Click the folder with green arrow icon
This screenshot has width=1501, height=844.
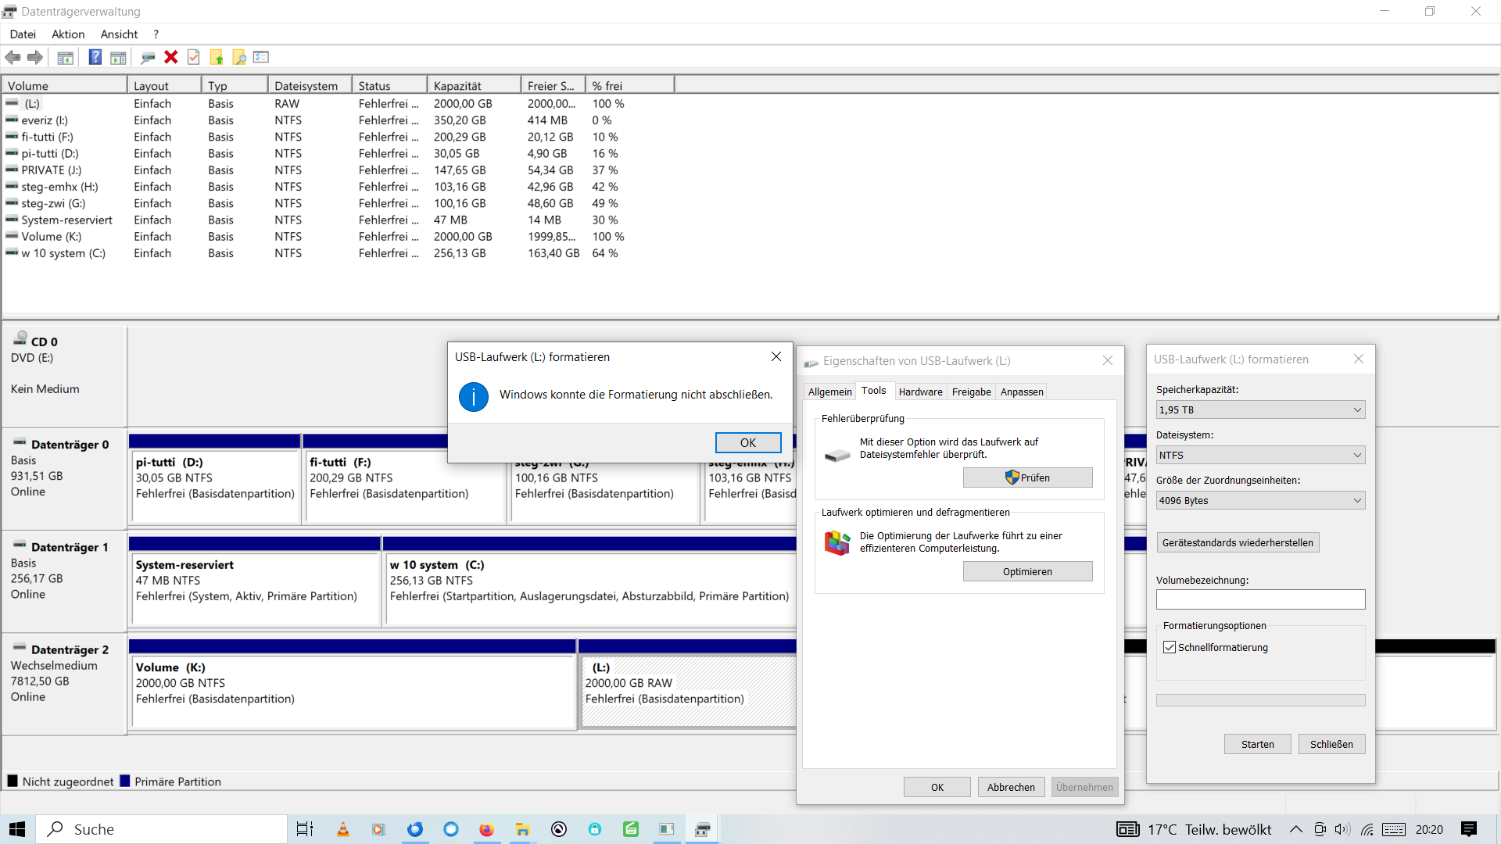pos(217,57)
